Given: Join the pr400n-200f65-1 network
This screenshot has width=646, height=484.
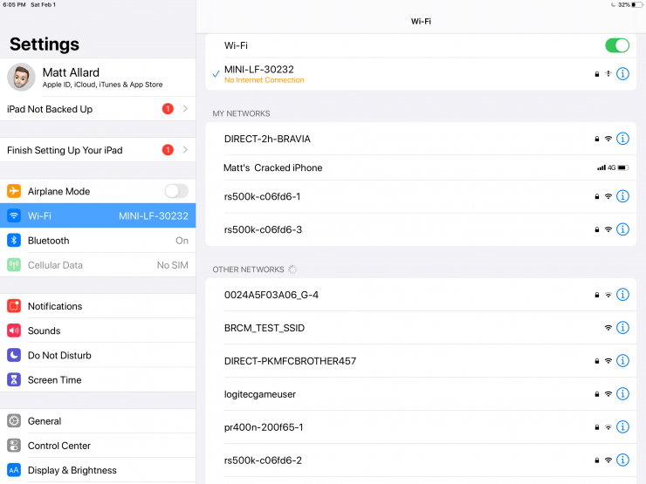Looking at the screenshot, I should pyautogui.click(x=263, y=427).
